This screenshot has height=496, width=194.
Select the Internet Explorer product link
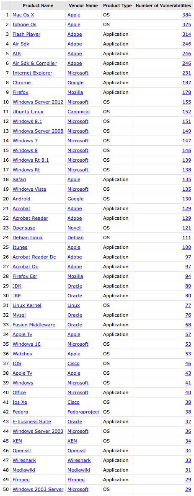click(x=32, y=73)
